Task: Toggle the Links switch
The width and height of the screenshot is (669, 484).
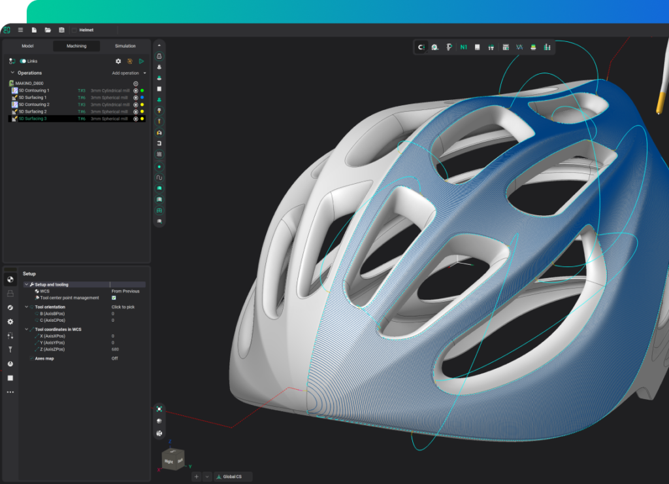Action: pyautogui.click(x=23, y=61)
